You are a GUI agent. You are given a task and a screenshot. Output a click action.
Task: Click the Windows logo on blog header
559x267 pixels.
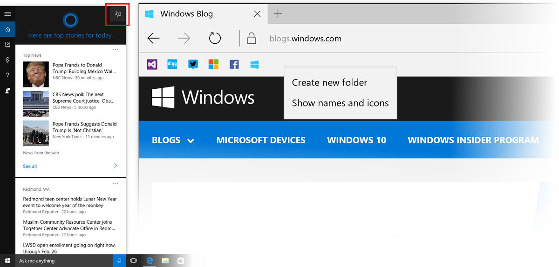203,97
